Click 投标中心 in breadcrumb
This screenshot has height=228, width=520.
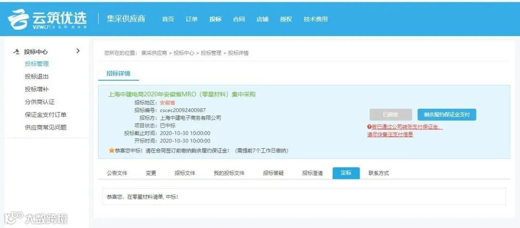pyautogui.click(x=184, y=53)
